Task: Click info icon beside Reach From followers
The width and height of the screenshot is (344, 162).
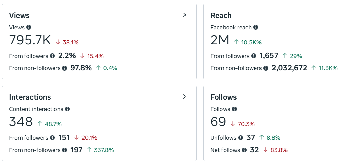Action: pos(254,56)
